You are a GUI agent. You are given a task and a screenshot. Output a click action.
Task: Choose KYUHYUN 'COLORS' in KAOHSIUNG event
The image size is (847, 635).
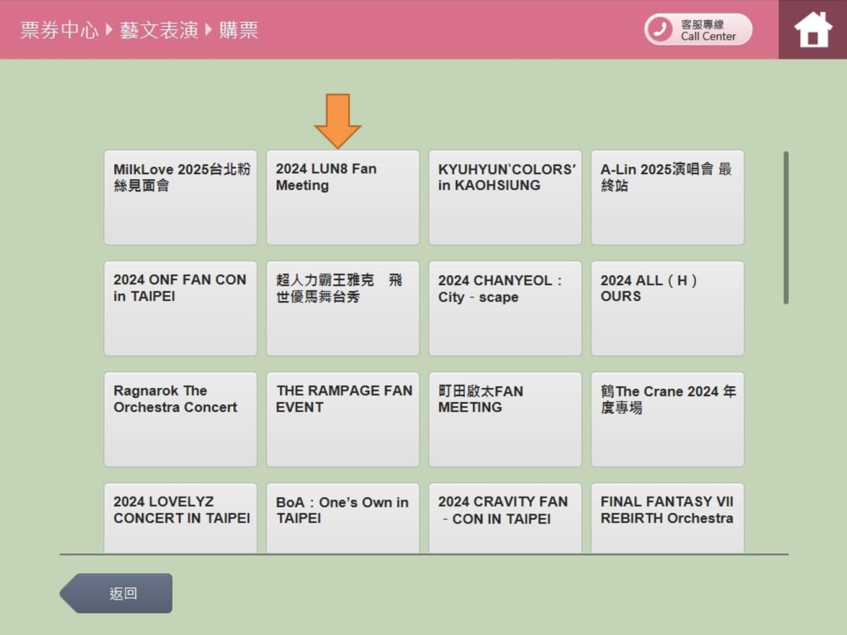[x=505, y=197]
